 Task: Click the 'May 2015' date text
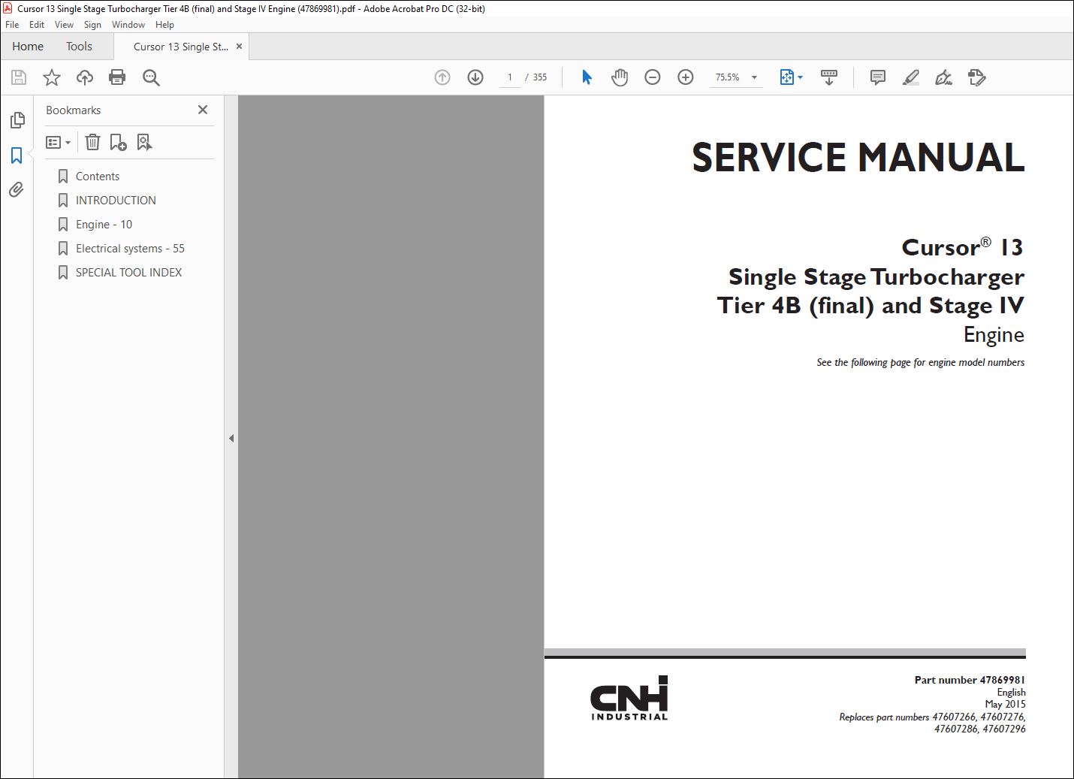(1005, 705)
